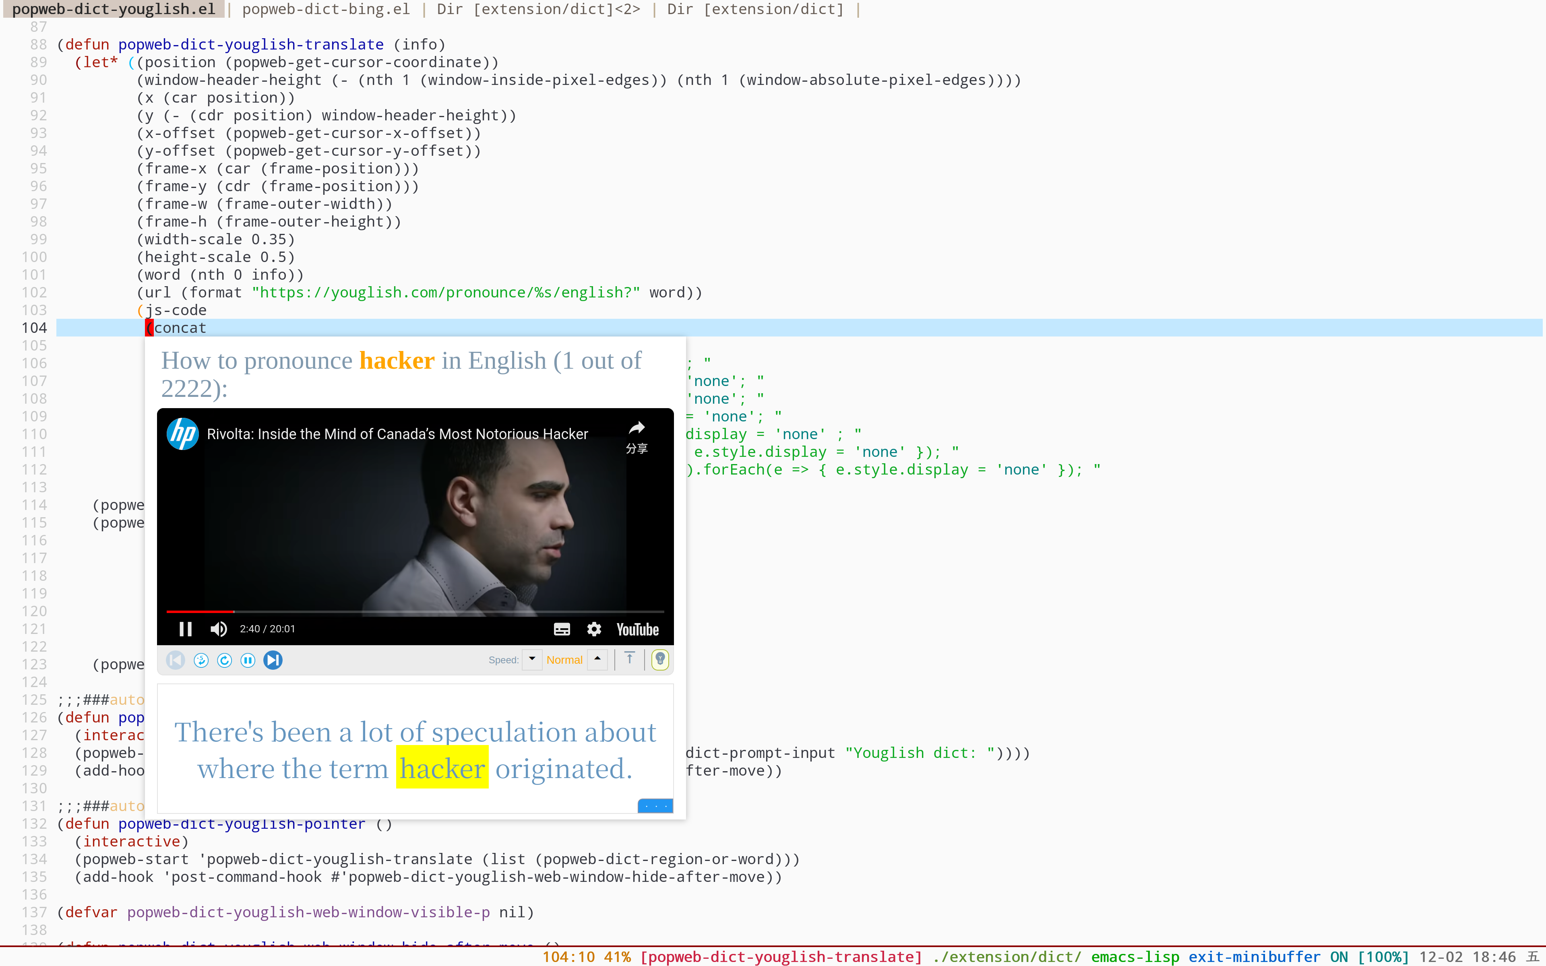Click the pause button in video player
The height and width of the screenshot is (966, 1546).
(186, 627)
